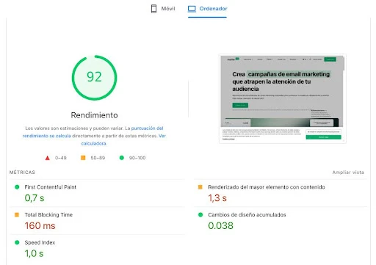Click the '1,3 s' value
This screenshot has height=265, width=376.
(217, 198)
